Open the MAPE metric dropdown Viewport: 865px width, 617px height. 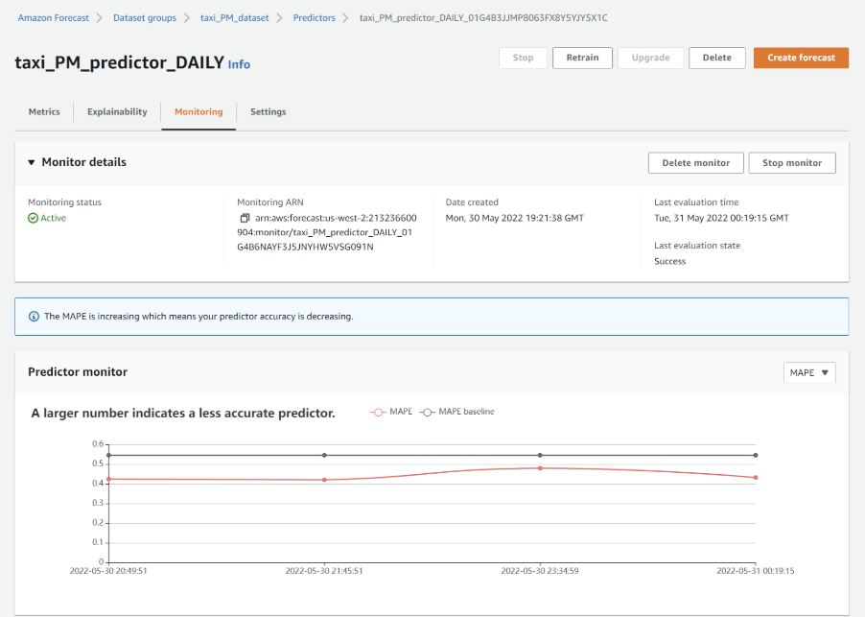pos(809,372)
